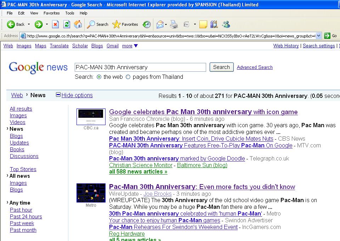Screen dimensions: 340x241
Task: Collapse the sidebar with Hide options
Action: point(77,95)
